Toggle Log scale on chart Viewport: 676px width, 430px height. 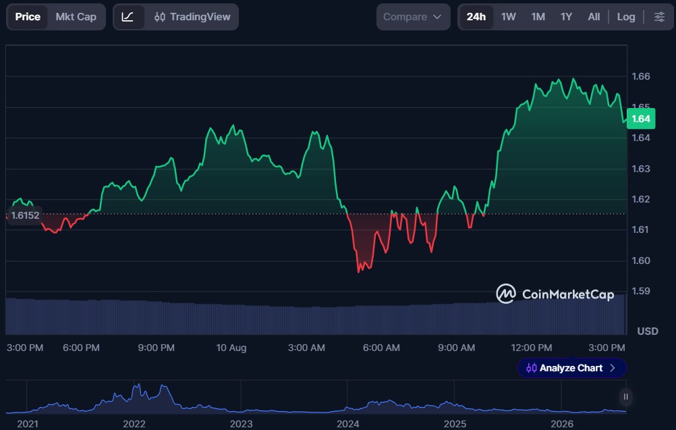tap(626, 17)
